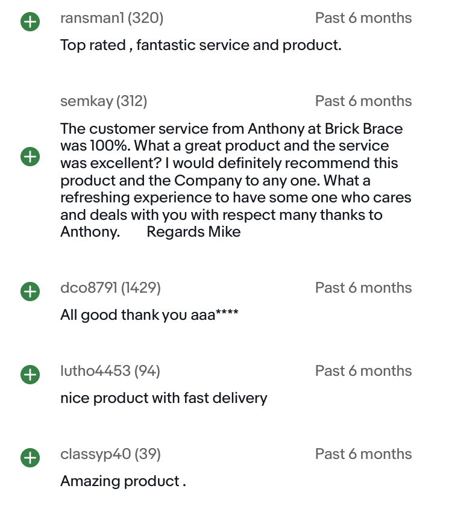This screenshot has height=521, width=452.
Task: Click ransman1's 'Top rated, fantastic service' comment
Action: click(201, 45)
